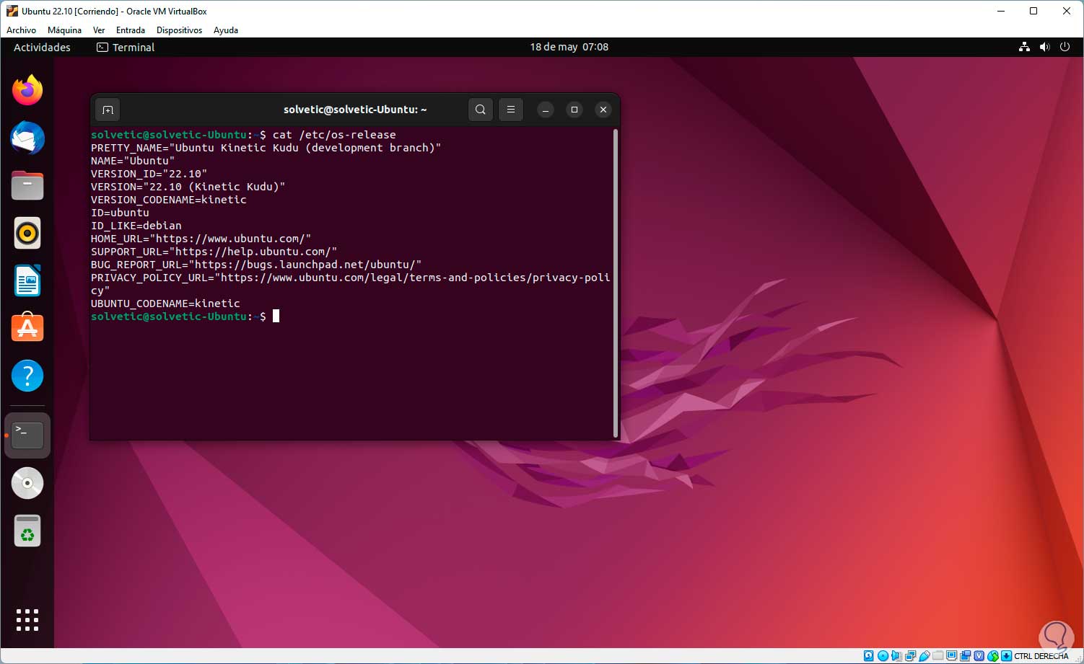Image resolution: width=1084 pixels, height=664 pixels.
Task: Click the cat /etc/os-release command text
Action: pos(334,135)
